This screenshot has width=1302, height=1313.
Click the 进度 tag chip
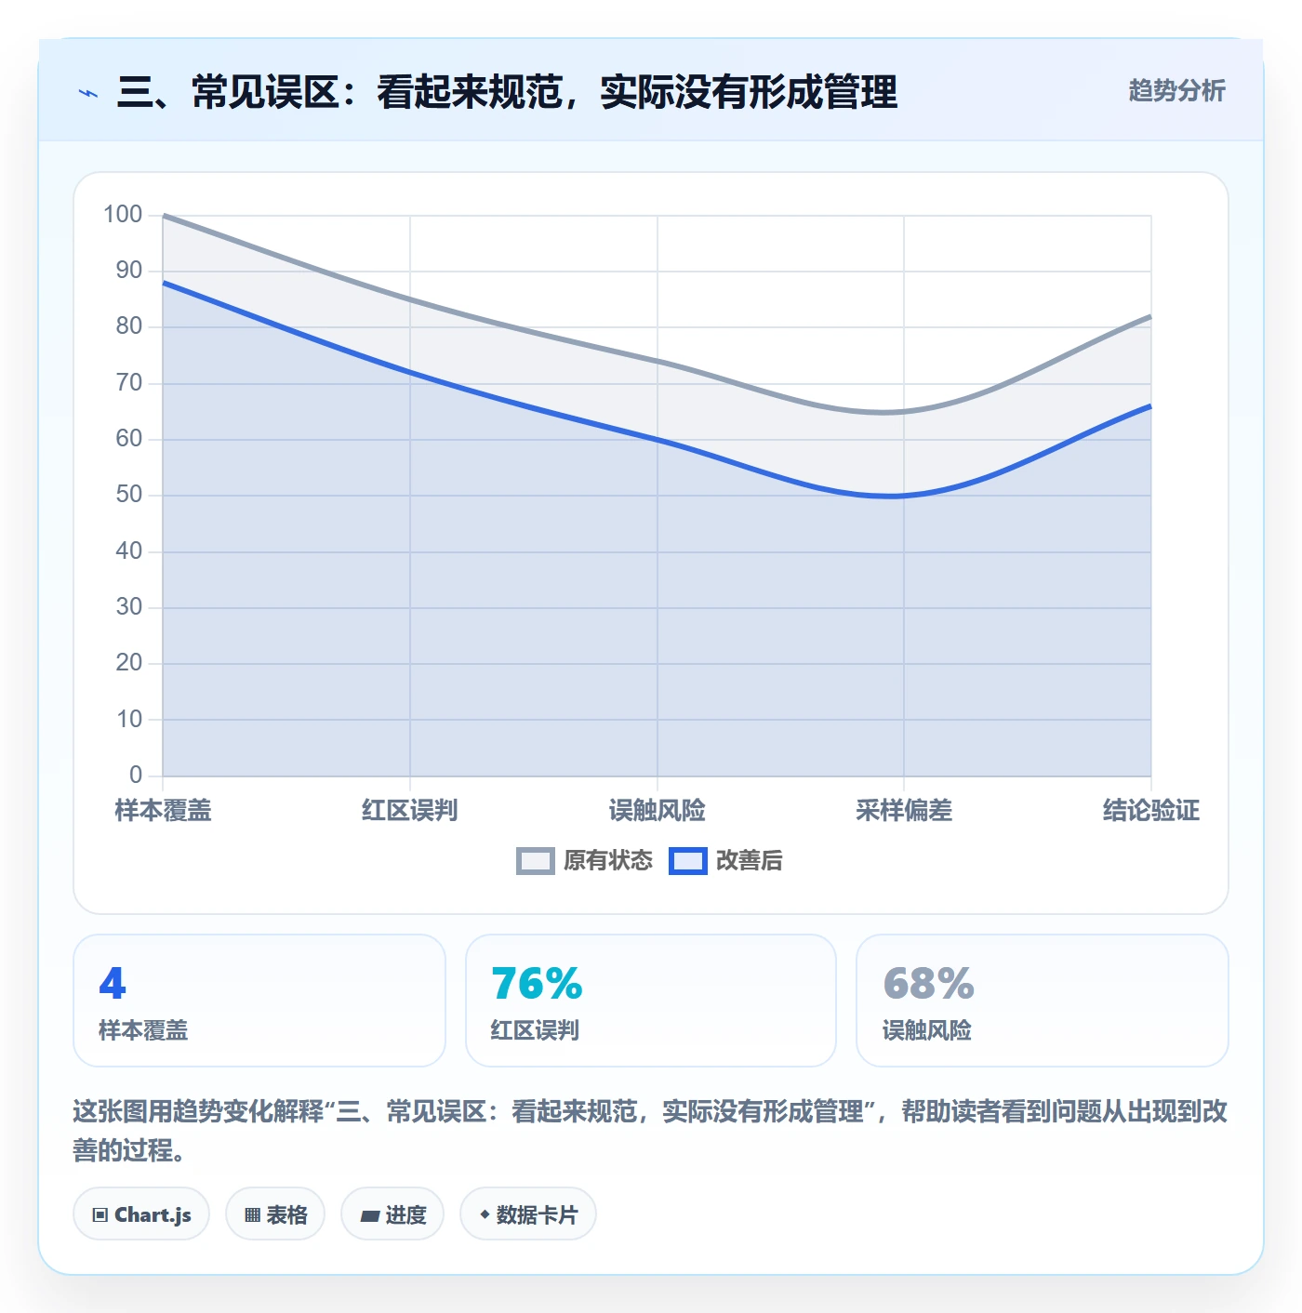click(392, 1214)
